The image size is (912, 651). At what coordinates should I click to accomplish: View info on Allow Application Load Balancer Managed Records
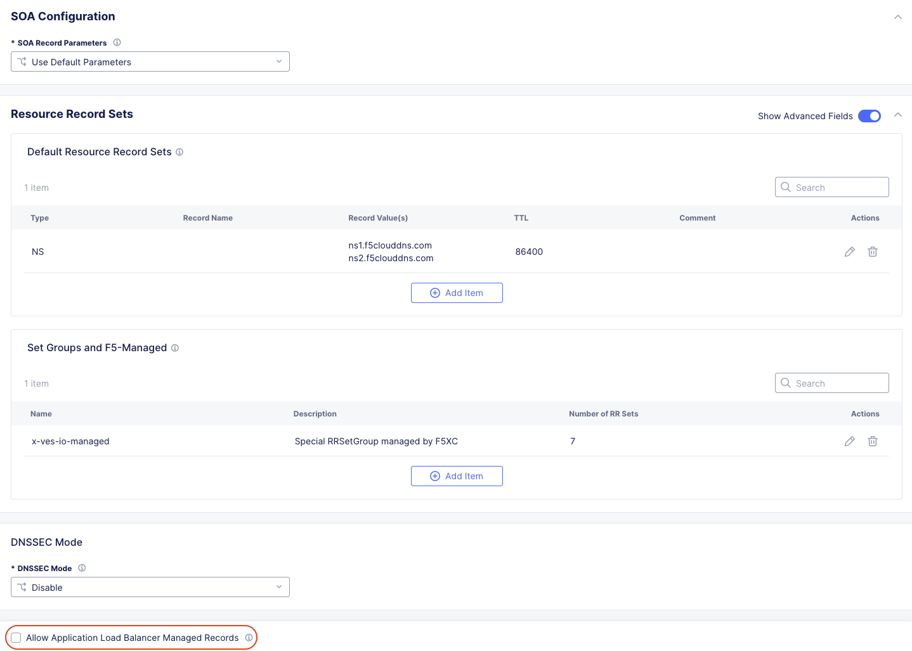[x=247, y=638]
